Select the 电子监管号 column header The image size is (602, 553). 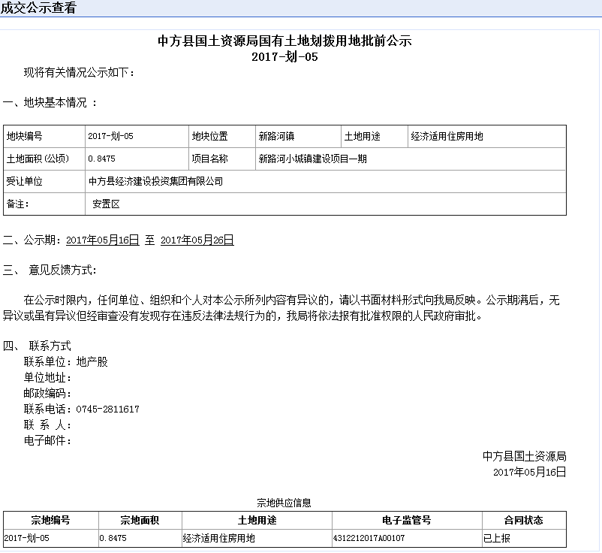(x=406, y=520)
